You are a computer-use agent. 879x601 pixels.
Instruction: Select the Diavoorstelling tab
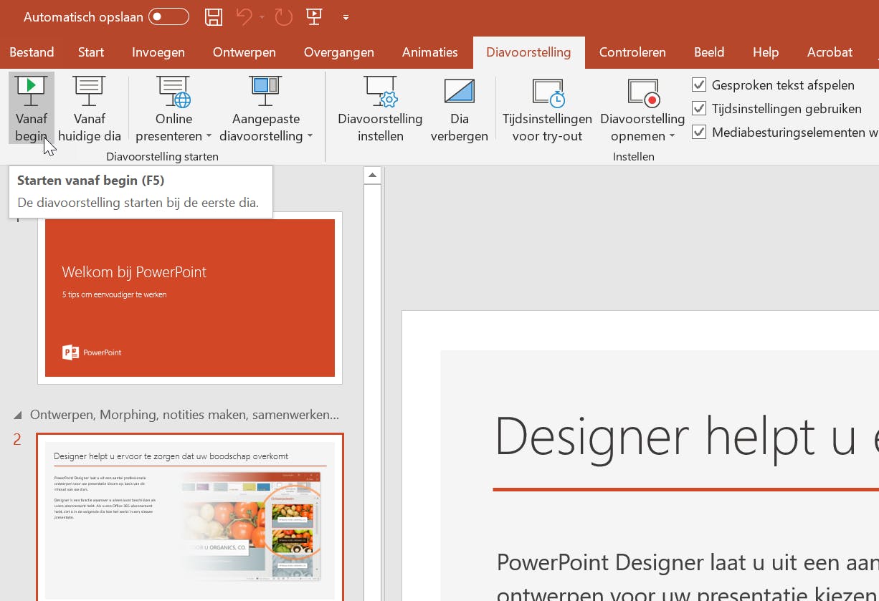click(x=528, y=52)
